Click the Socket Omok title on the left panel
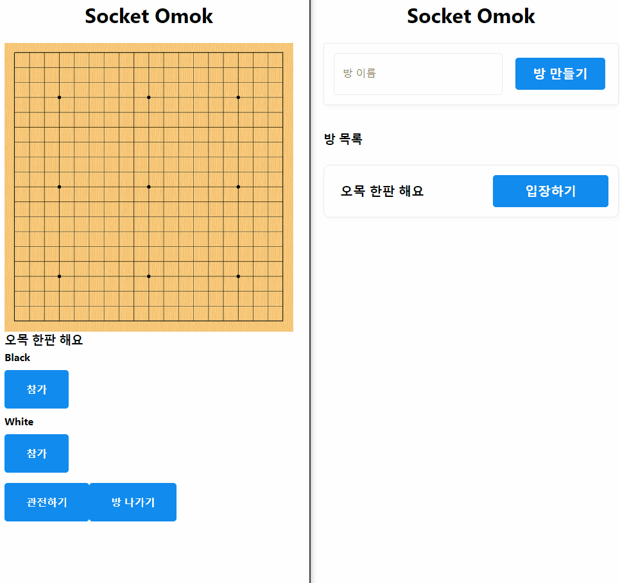The height and width of the screenshot is (583, 620). point(148,17)
